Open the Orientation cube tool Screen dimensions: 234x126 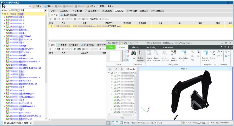point(183,54)
